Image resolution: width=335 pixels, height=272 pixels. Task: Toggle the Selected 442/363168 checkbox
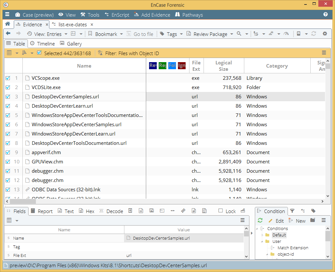[x=39, y=53]
